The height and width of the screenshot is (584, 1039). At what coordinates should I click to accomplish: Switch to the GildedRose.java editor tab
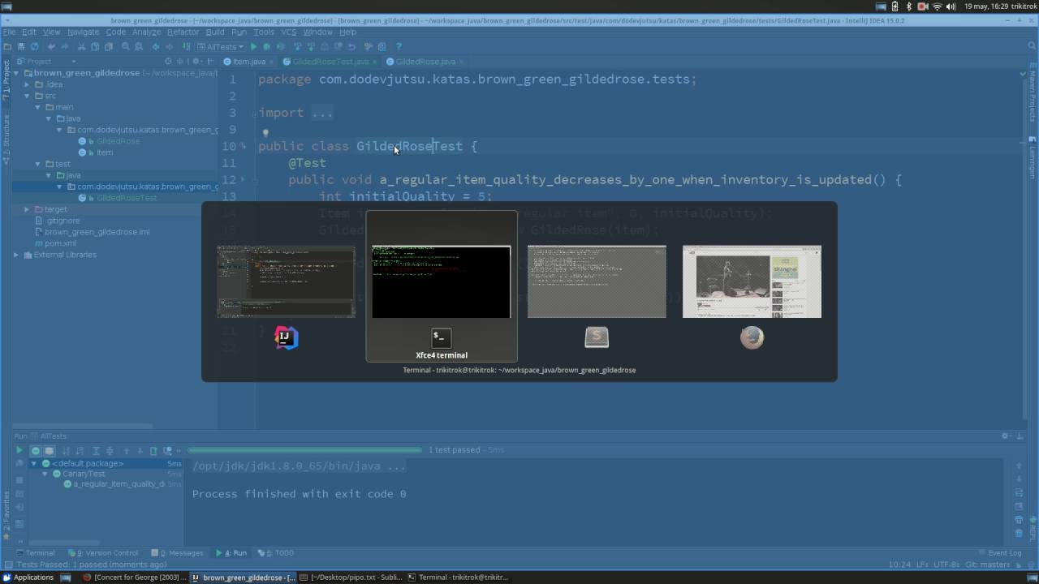click(425, 62)
